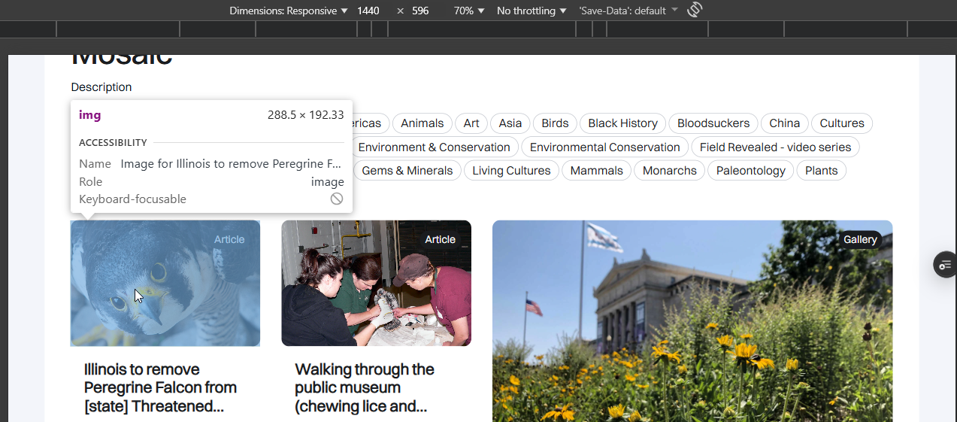Open the 'Save-Data': default dropdown
957x422 pixels.
(x=628, y=11)
